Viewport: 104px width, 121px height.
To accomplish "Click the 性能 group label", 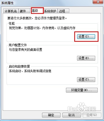I will (x=12, y=23).
